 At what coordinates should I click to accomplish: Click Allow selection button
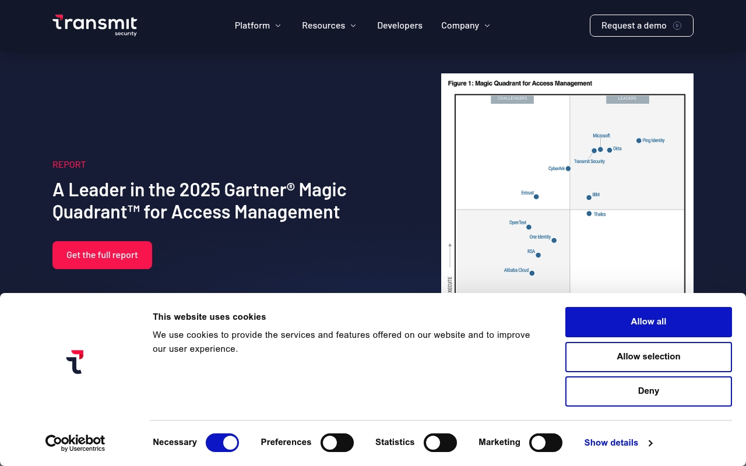(649, 356)
